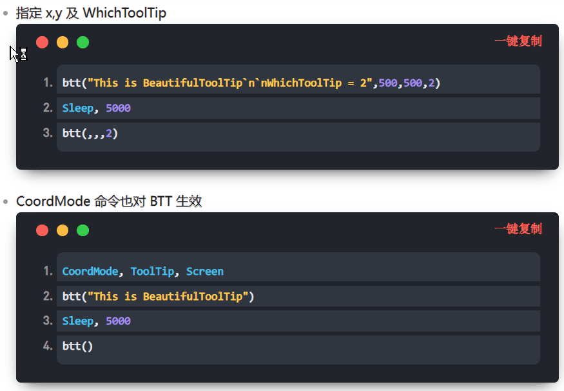Click red dot in first code block
The height and width of the screenshot is (391, 564).
point(43,43)
